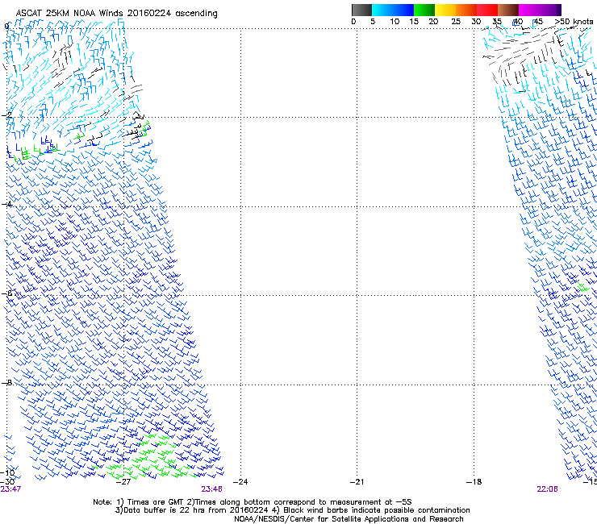Click the -21 longitude axis label
Screen dimensions: 597x524
pyautogui.click(x=357, y=482)
